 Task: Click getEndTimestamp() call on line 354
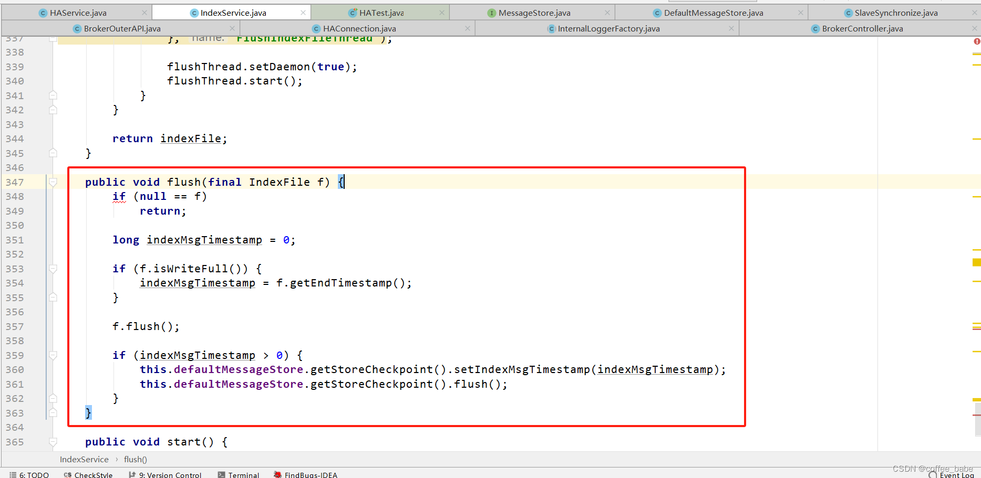point(347,283)
